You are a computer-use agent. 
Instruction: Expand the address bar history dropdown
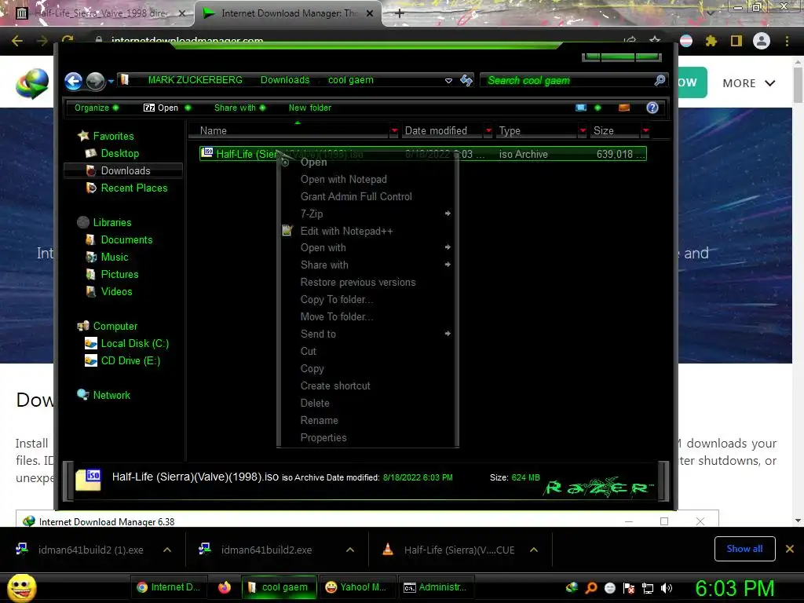[448, 81]
